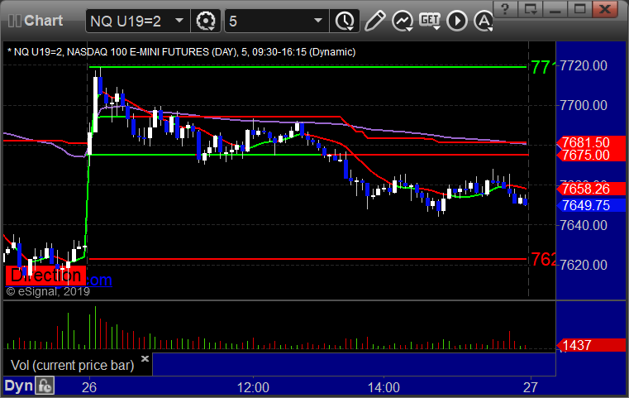Click the eSignal, 2019 copyright text
Screen dimensions: 629x398
48,291
